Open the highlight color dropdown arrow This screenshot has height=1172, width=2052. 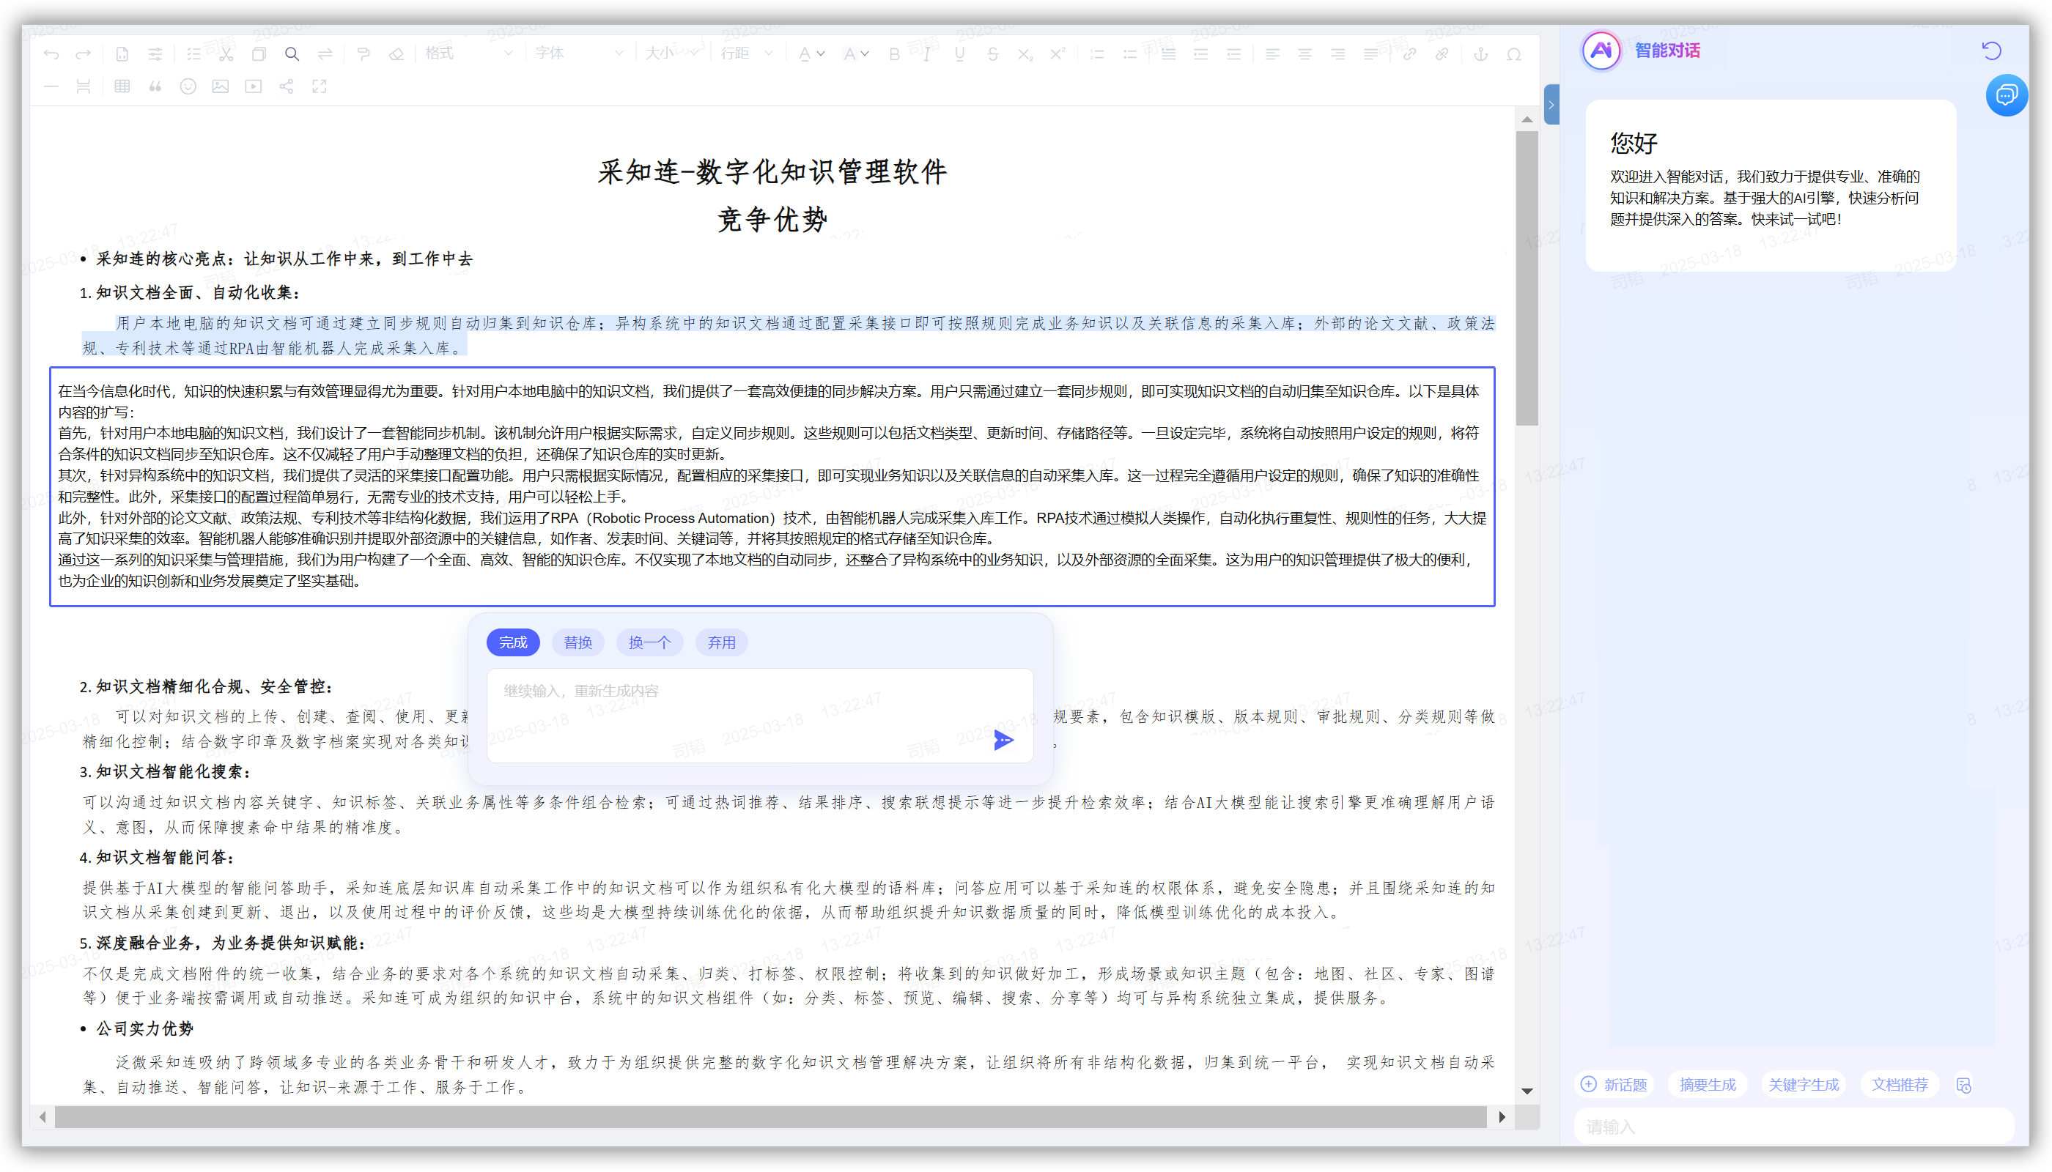tap(865, 54)
